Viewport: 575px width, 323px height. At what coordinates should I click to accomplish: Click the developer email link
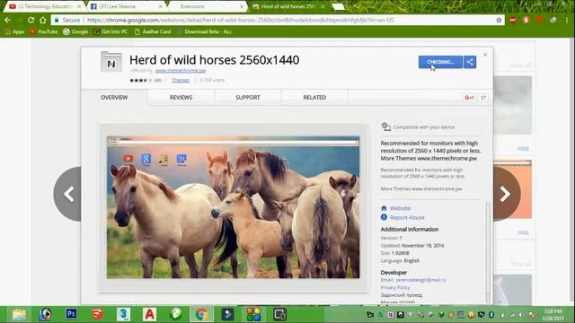pyautogui.click(x=421, y=280)
